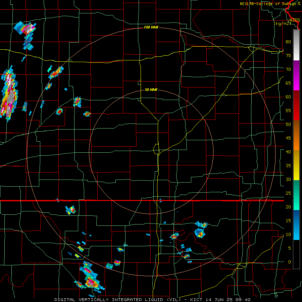
Task: Click the legend value 0
Action: (x=290, y=262)
